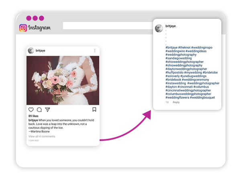Viewport: 241px width, 180px height.
Task: Click Reply under the hashtag comment
Action: [x=176, y=102]
